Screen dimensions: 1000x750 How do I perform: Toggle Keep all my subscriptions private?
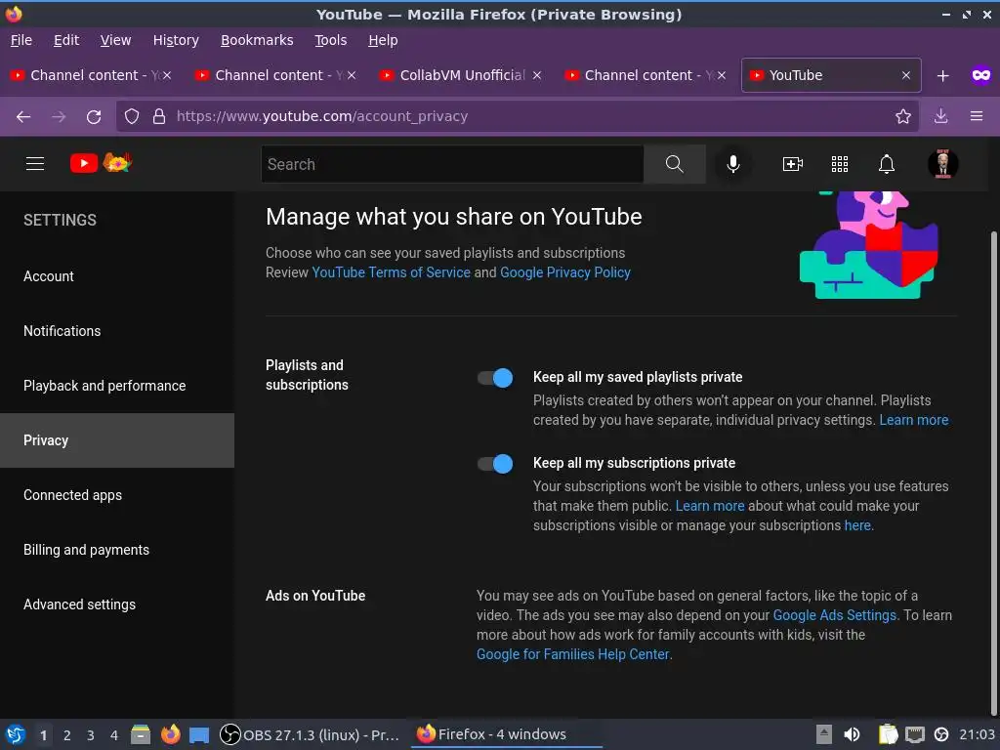click(x=495, y=464)
